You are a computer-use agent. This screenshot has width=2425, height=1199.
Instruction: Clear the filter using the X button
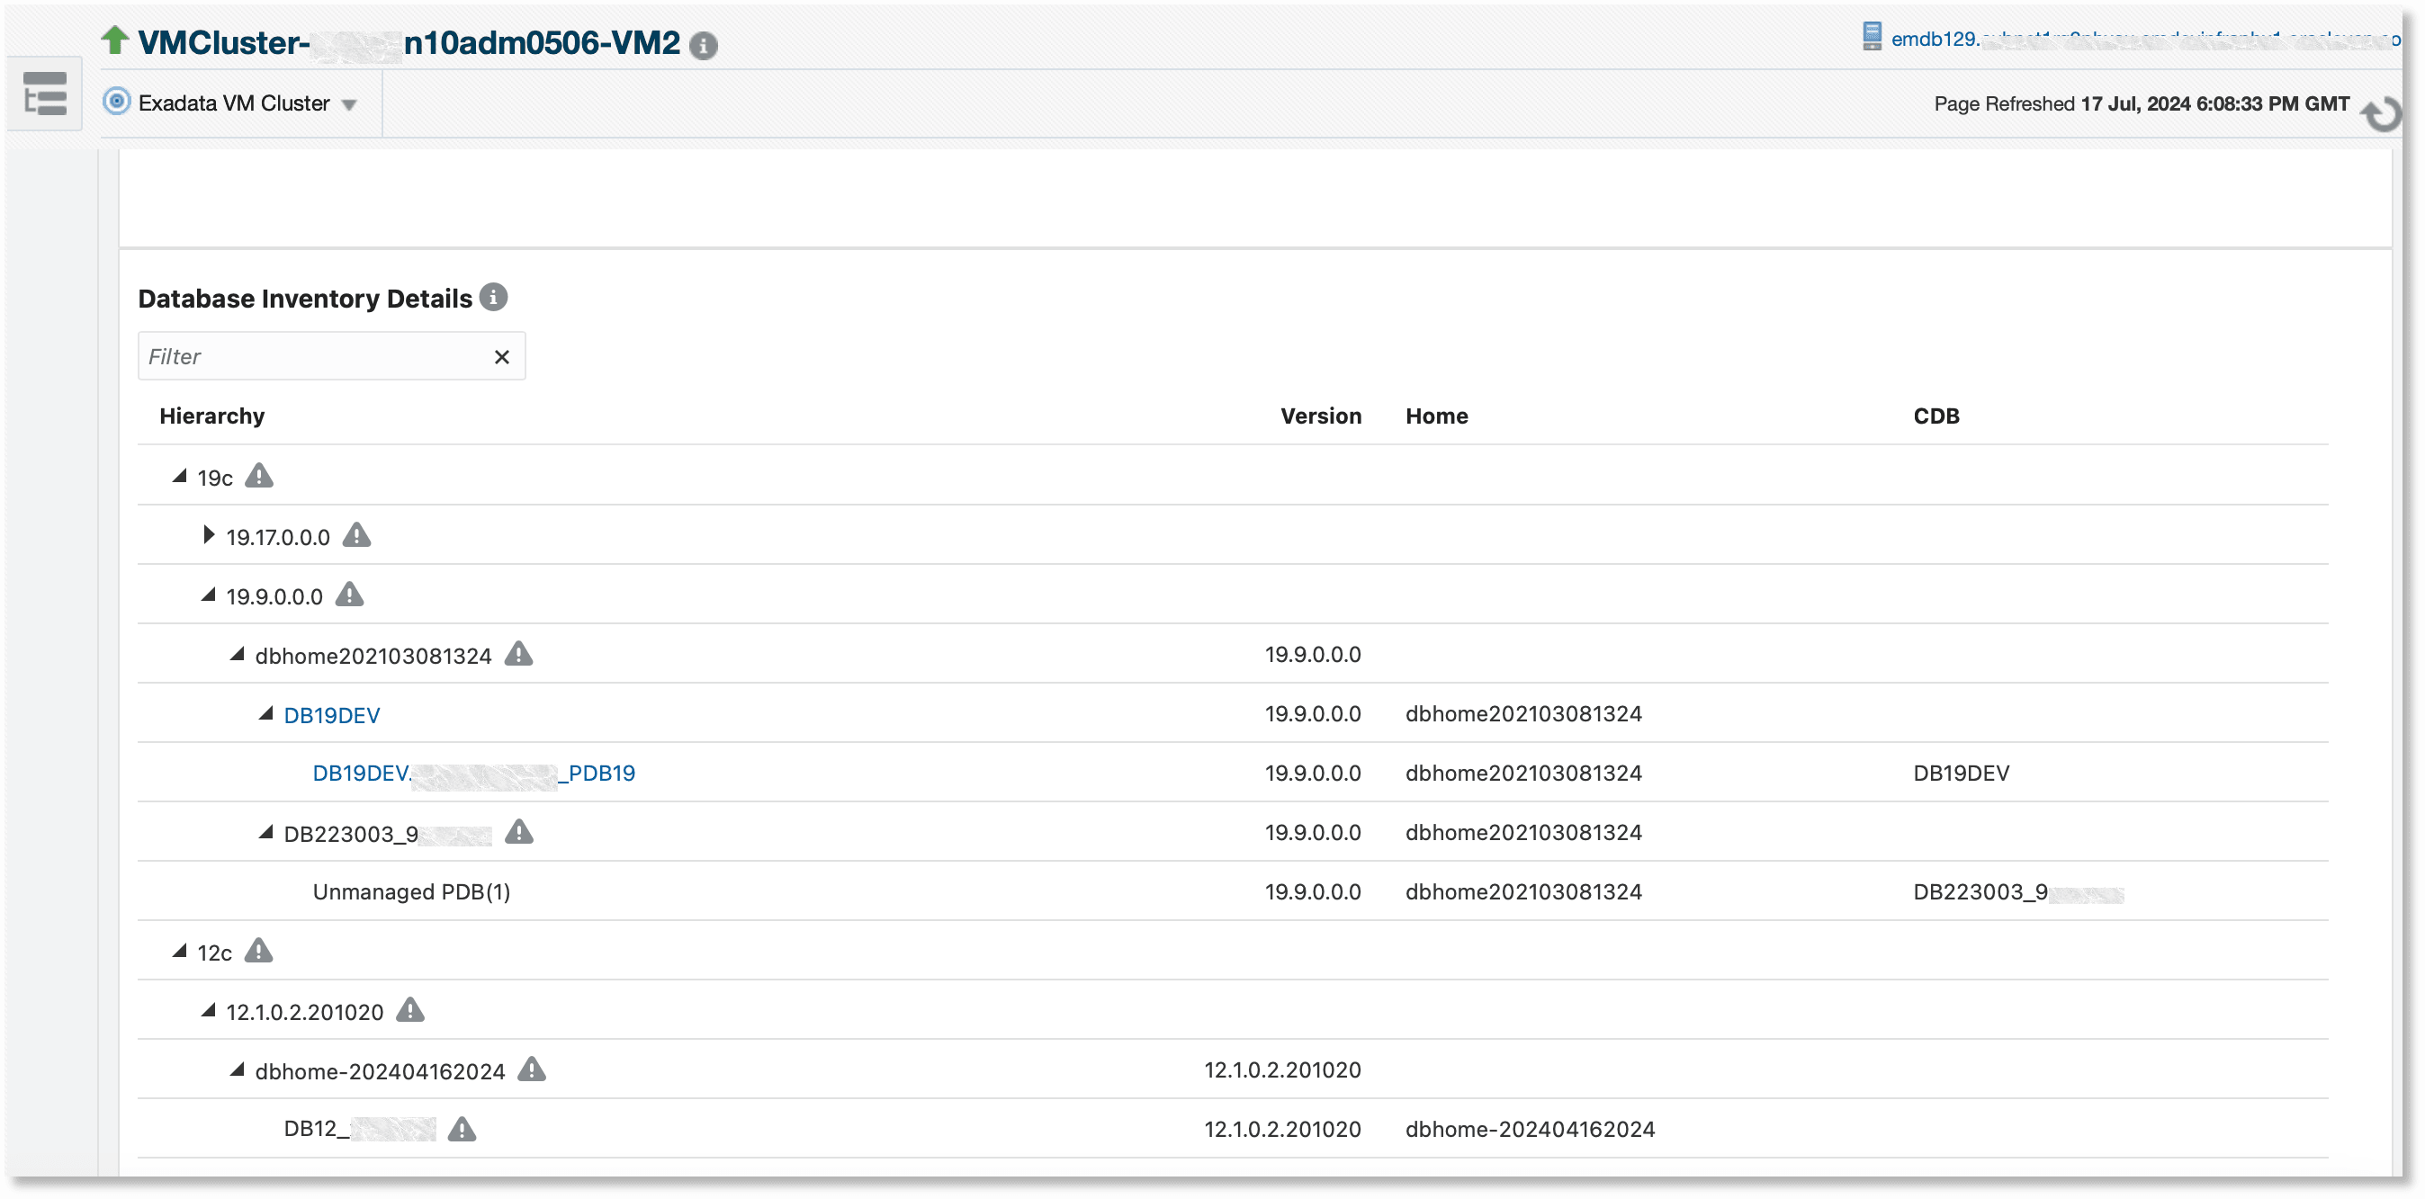[x=501, y=356]
